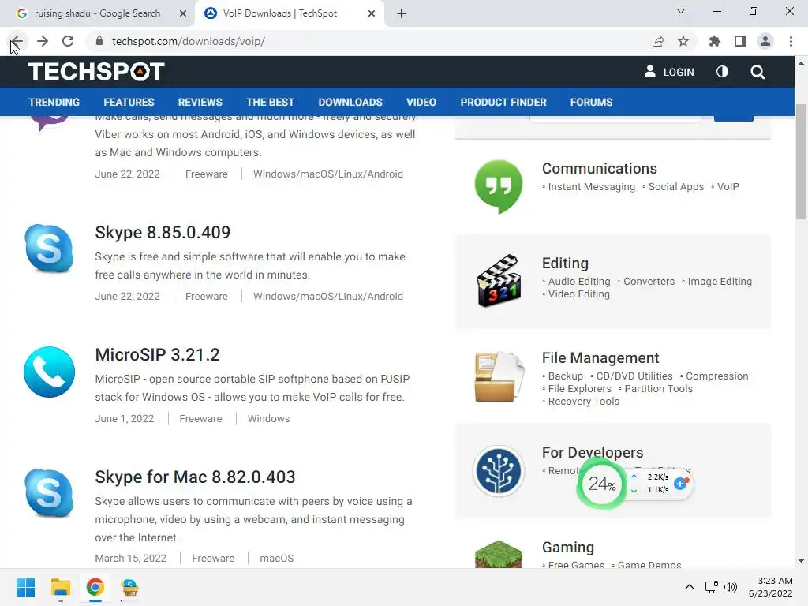
Task: Open the DOWNLOADS menu
Action: [x=350, y=102]
